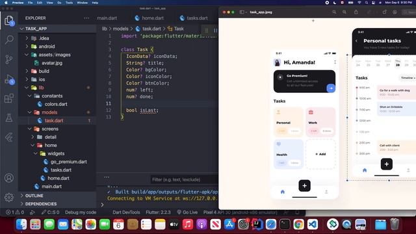Click the share icon in Preview toolbar
Viewport: 416px width, 234px height.
[x=356, y=12]
